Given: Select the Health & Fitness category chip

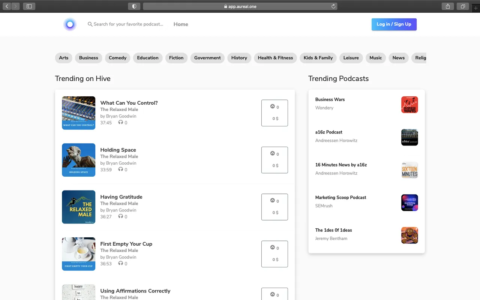Looking at the screenshot, I should [x=275, y=58].
